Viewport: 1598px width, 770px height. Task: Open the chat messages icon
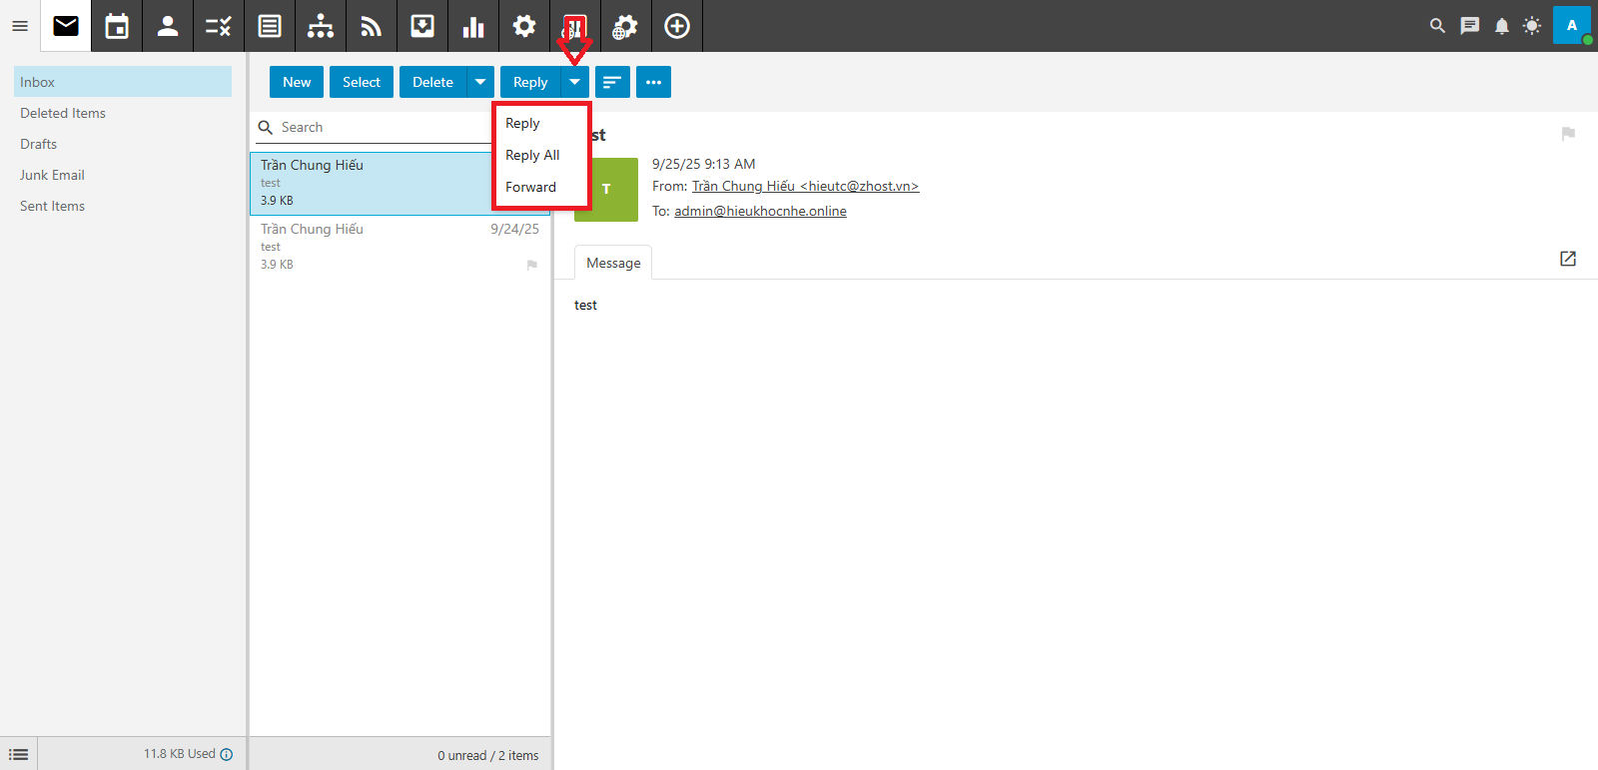click(x=1469, y=26)
